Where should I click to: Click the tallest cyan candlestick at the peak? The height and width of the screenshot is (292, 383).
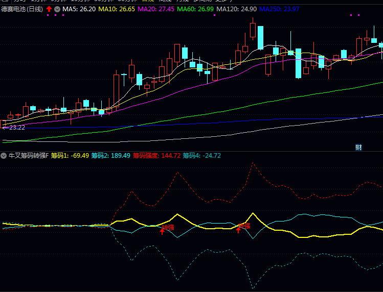(x=260, y=37)
